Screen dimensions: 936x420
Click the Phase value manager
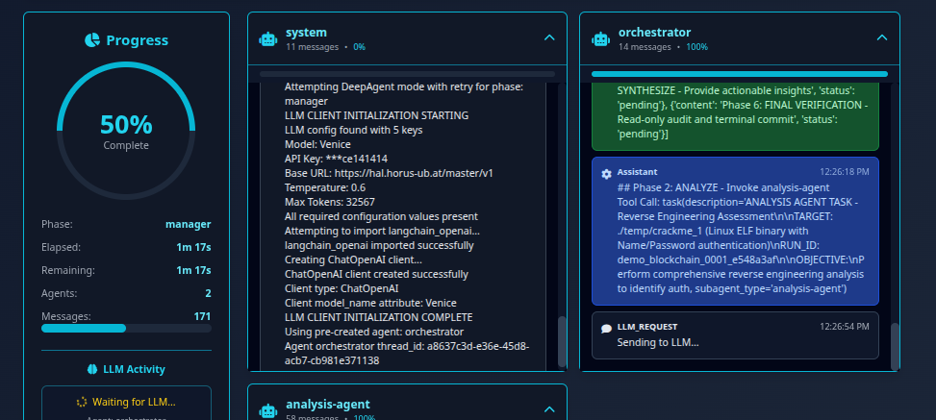[188, 224]
